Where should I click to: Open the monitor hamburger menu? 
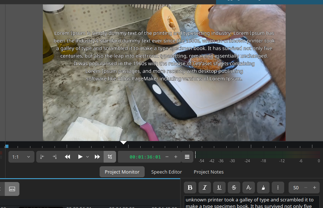pyautogui.click(x=187, y=157)
